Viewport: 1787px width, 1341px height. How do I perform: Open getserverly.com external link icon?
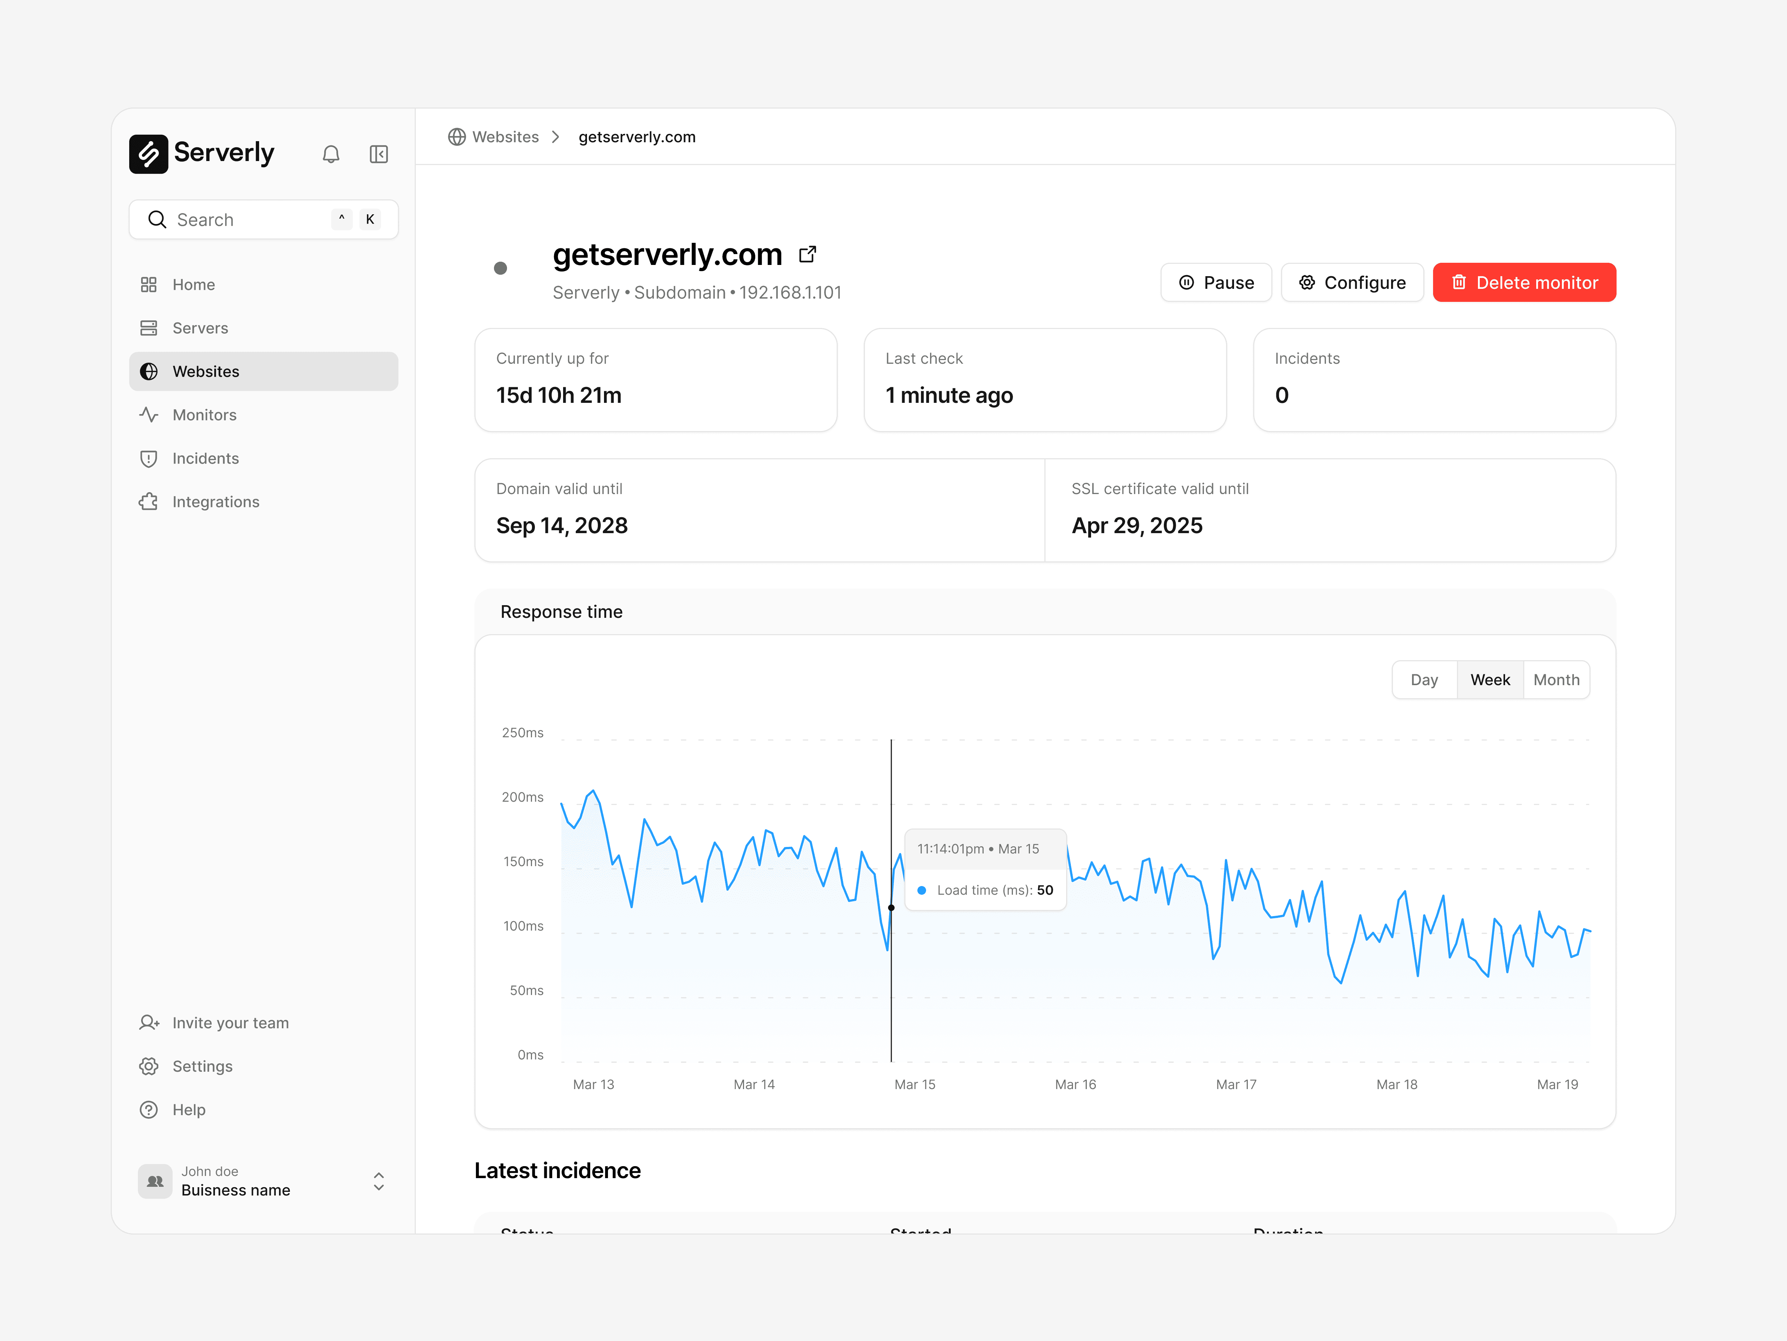(x=807, y=254)
